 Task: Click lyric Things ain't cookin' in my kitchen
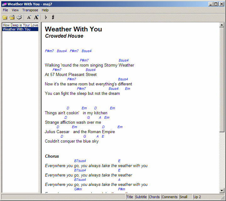point(76,113)
